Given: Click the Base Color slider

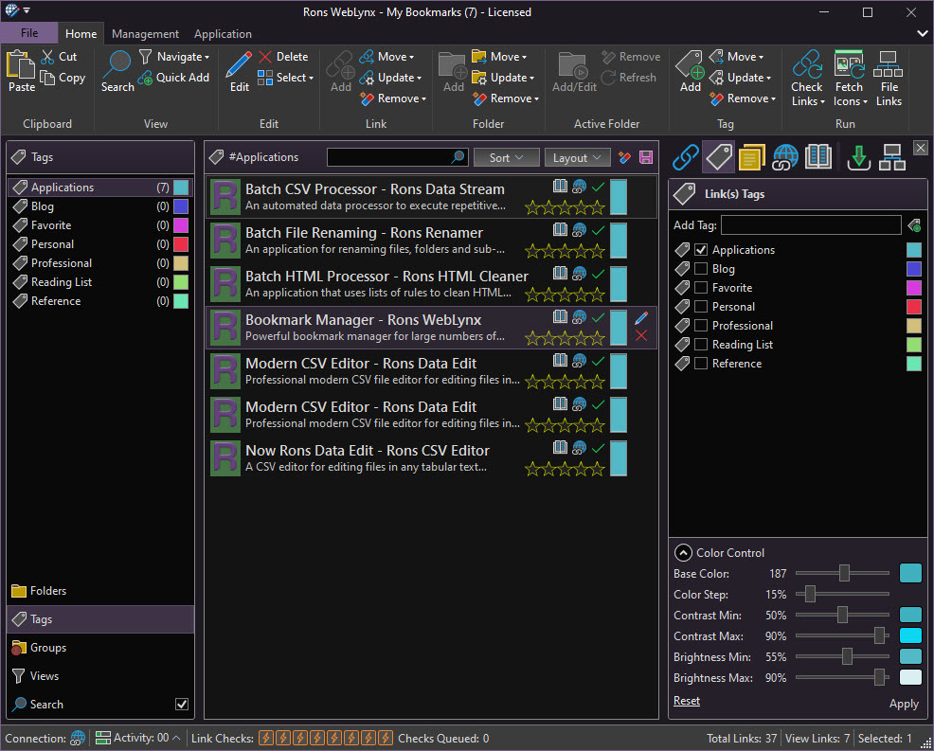Looking at the screenshot, I should tap(843, 574).
